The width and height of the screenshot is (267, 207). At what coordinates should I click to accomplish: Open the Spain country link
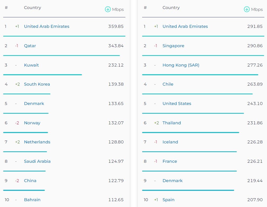point(168,200)
